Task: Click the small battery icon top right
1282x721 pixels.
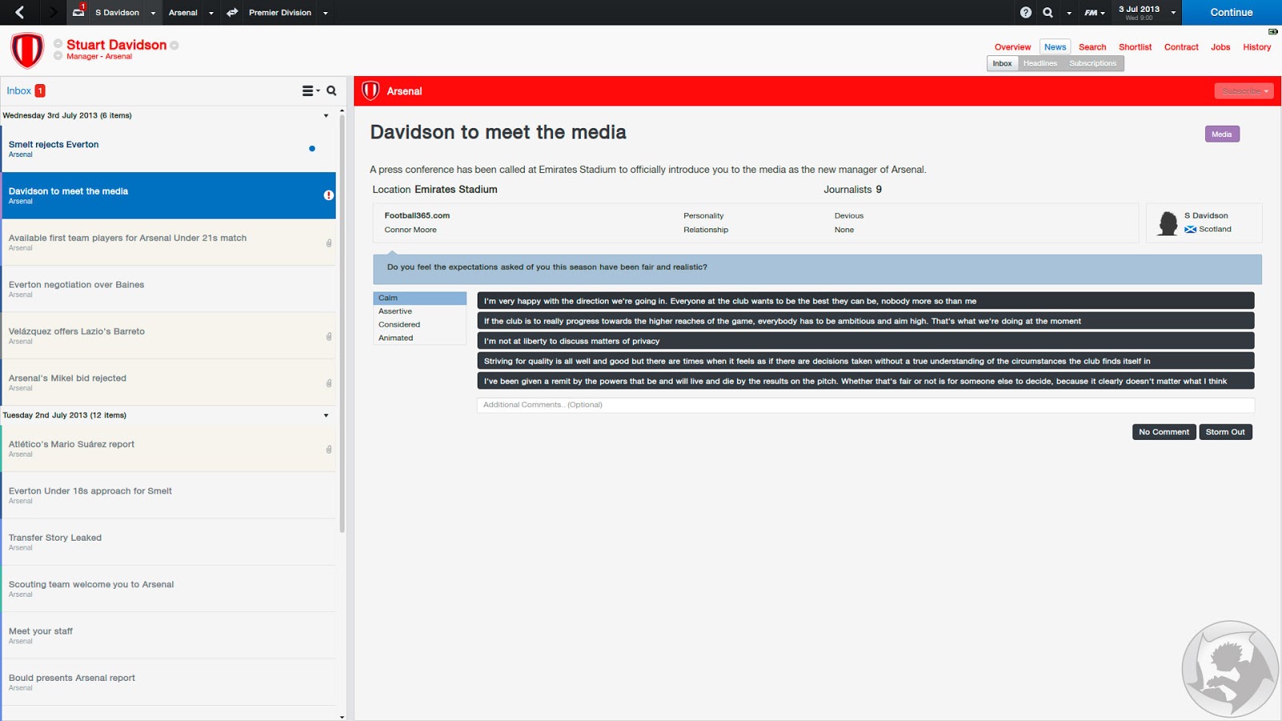Action: tap(1272, 31)
